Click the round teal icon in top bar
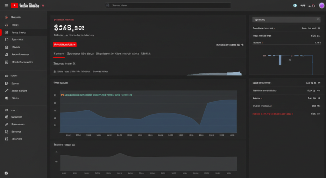 (295, 5)
